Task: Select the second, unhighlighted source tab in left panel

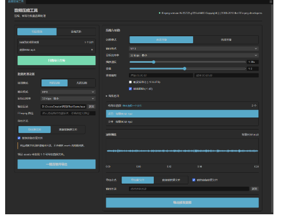Action: point(76,32)
